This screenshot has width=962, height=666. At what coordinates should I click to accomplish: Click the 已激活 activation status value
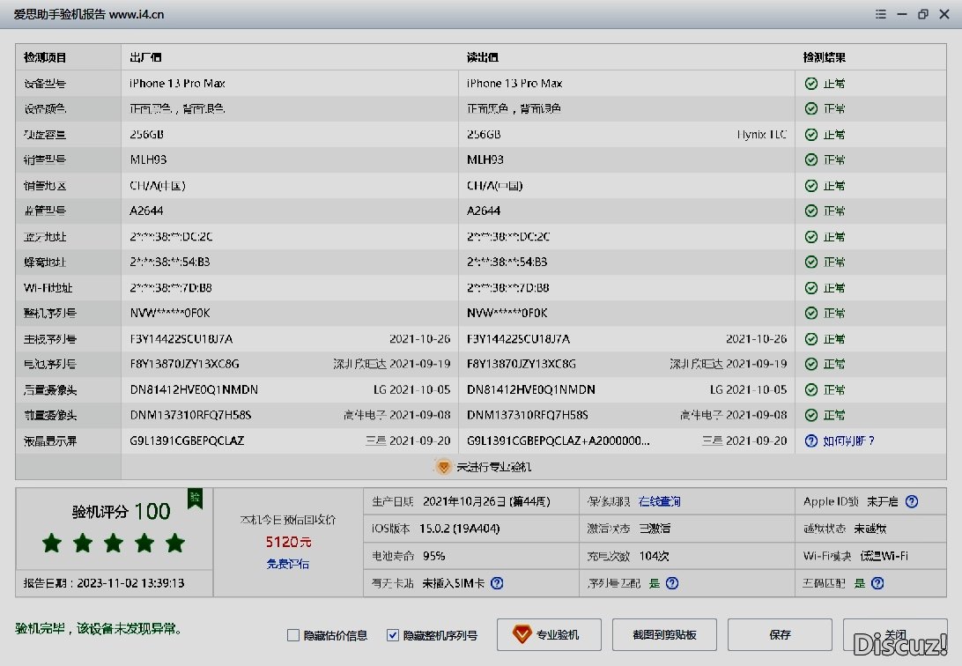[x=655, y=529]
